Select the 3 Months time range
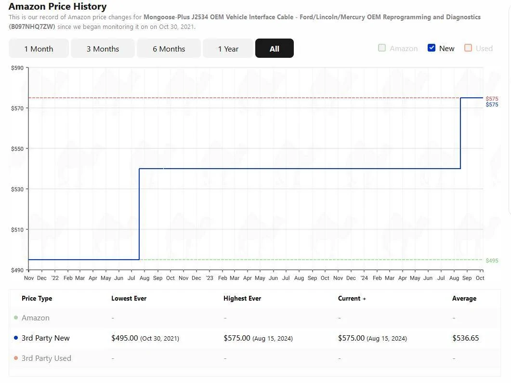Image resolution: width=511 pixels, height=383 pixels. pyautogui.click(x=103, y=48)
